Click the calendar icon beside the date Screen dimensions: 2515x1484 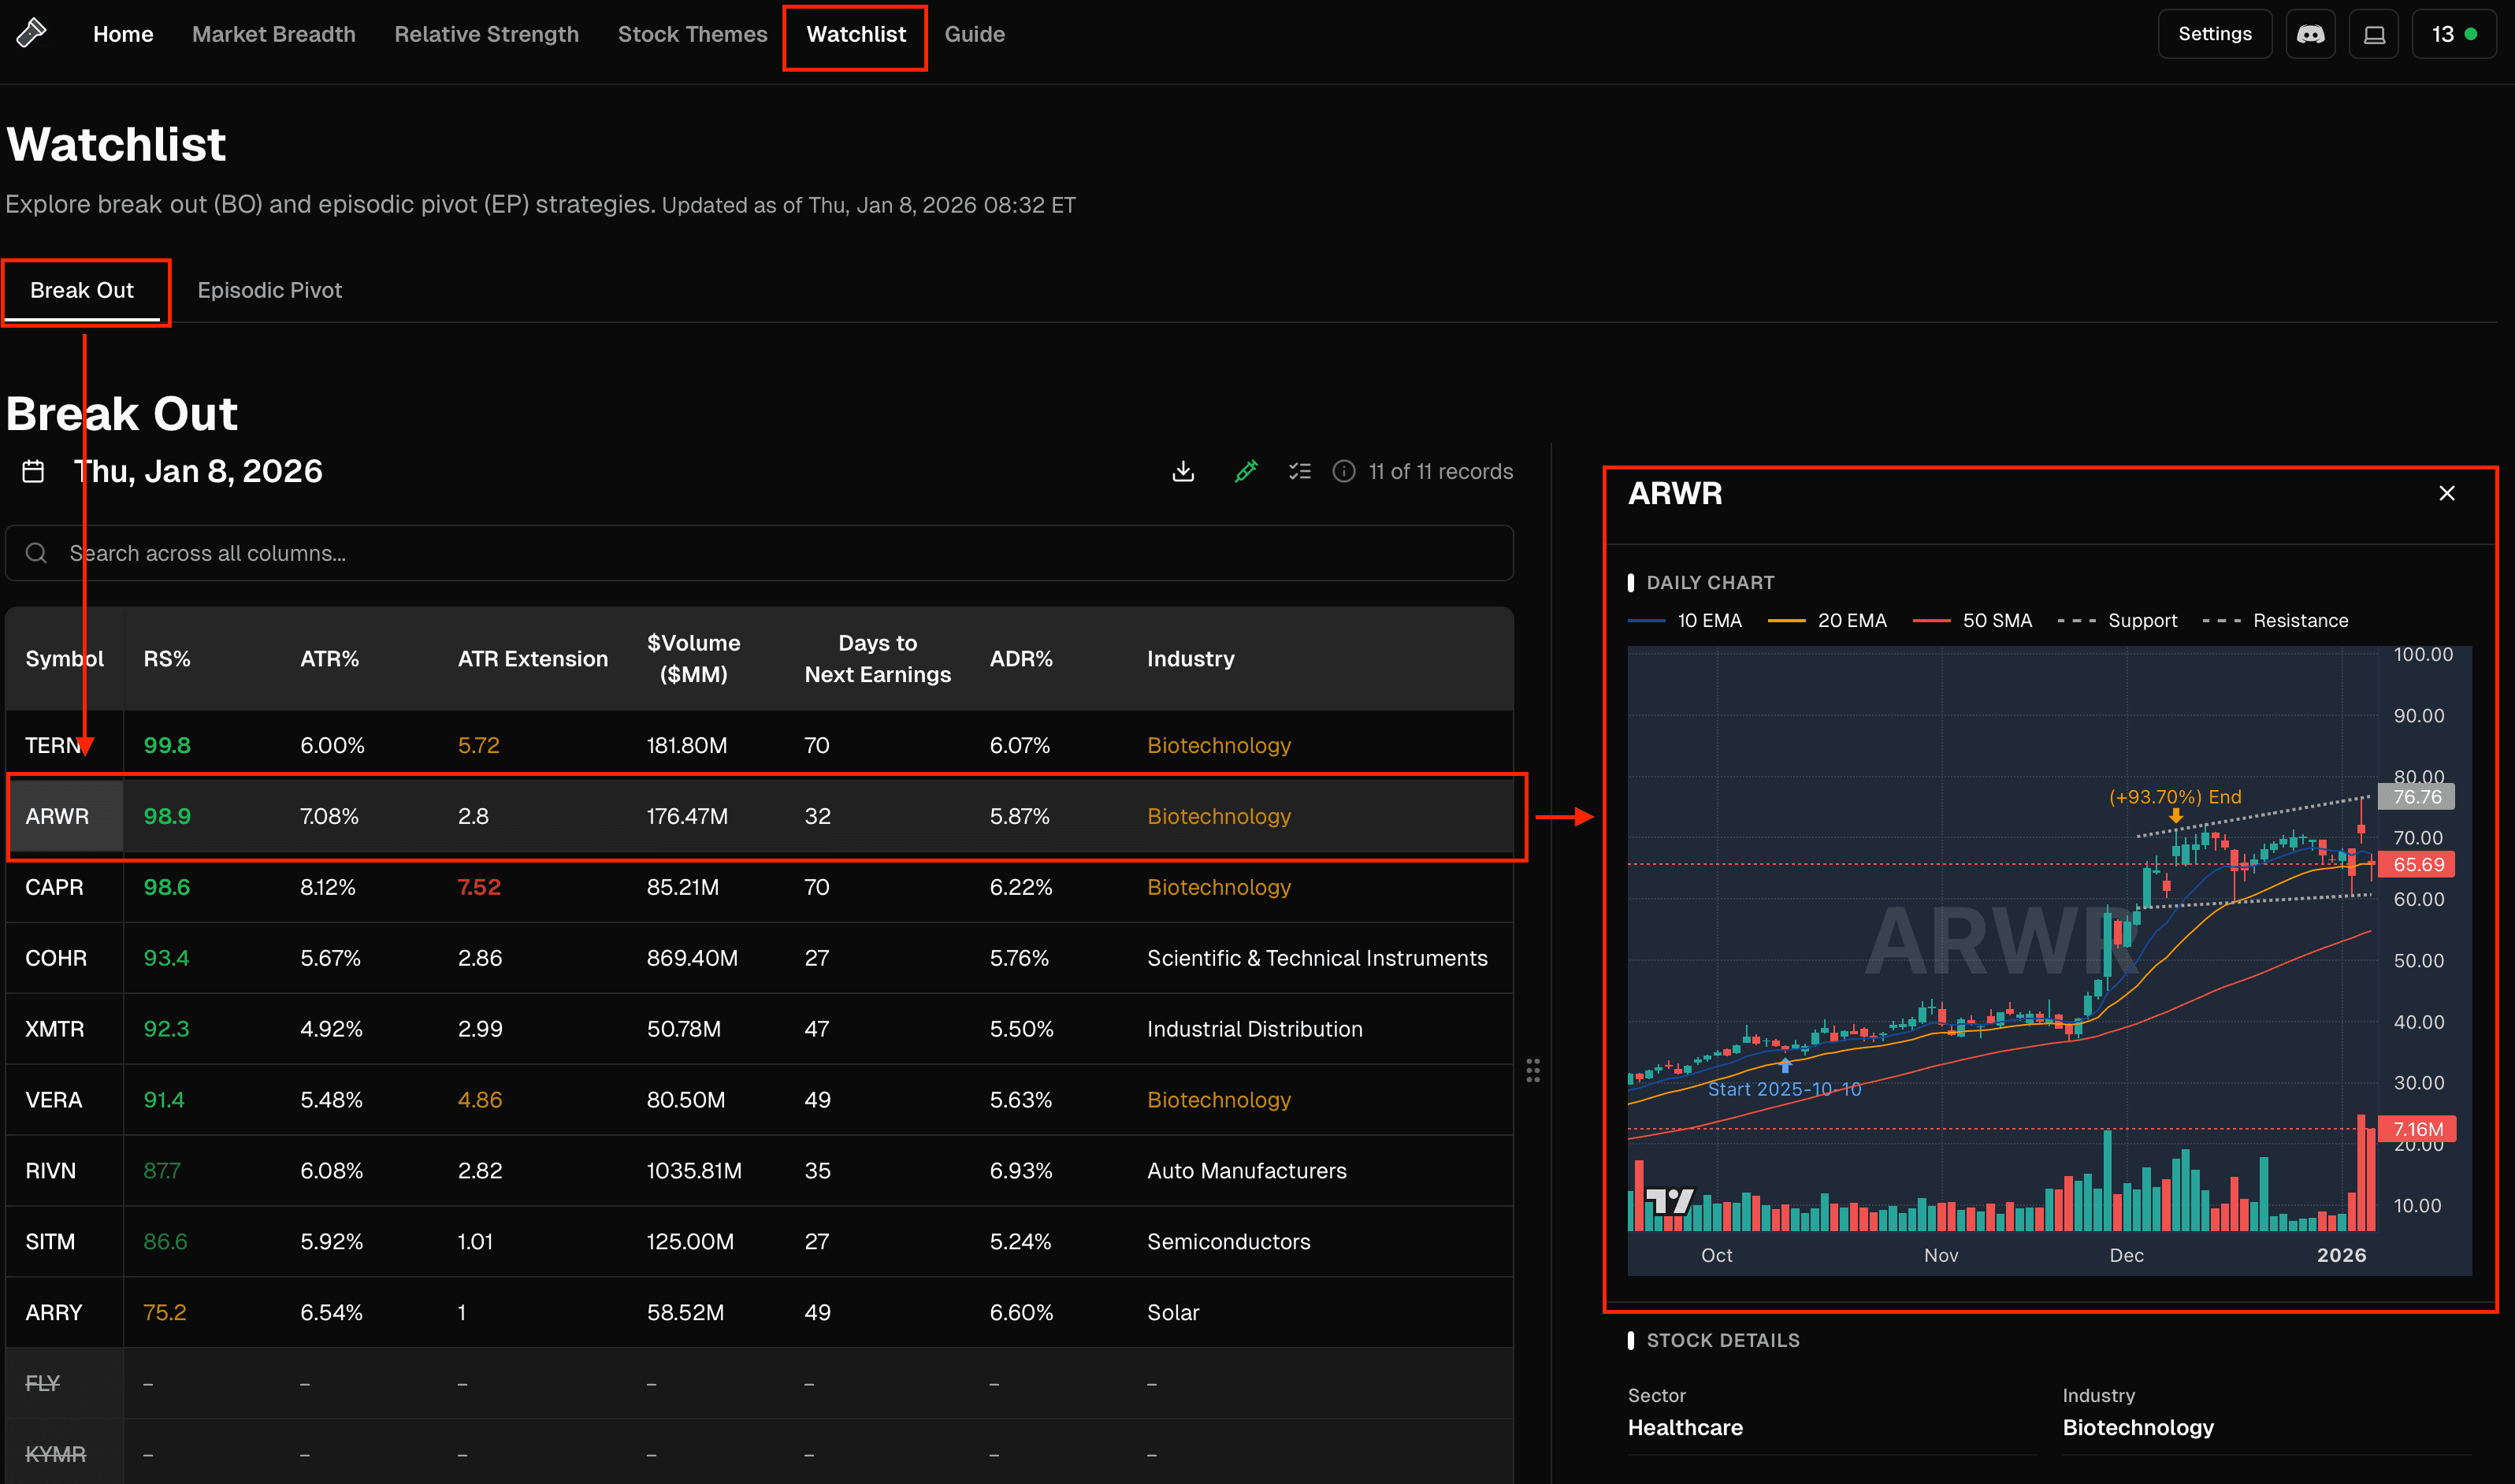coord(32,471)
